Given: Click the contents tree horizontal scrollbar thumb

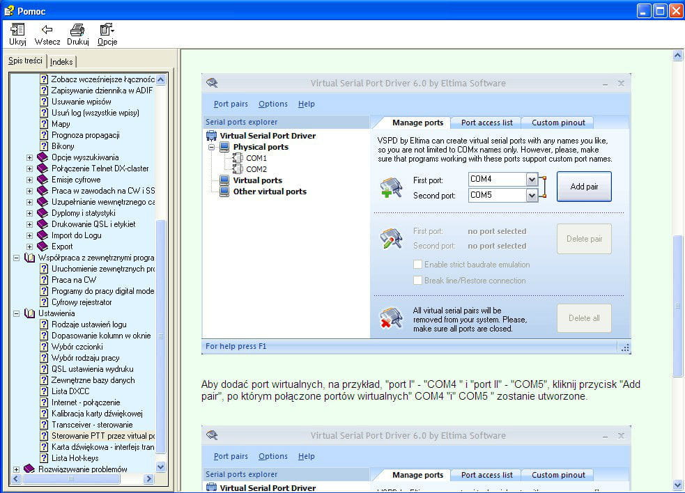Looking at the screenshot, I should pyautogui.click(x=71, y=479).
